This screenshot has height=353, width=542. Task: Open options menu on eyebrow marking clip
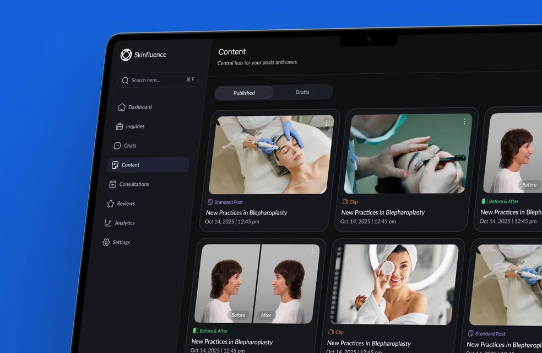[464, 121]
